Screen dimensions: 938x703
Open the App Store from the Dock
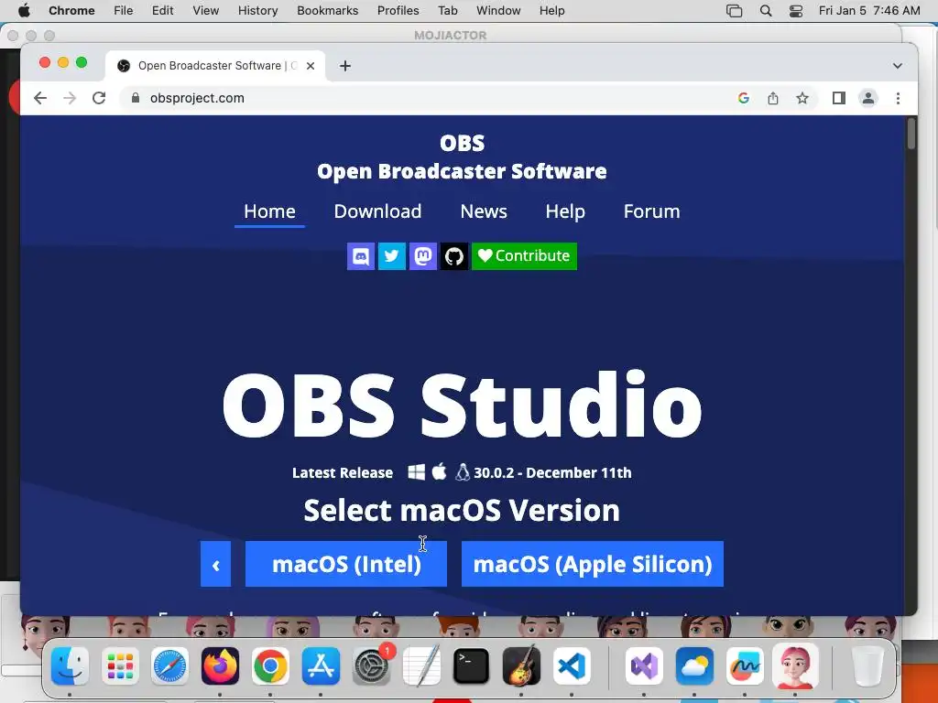[x=321, y=665]
